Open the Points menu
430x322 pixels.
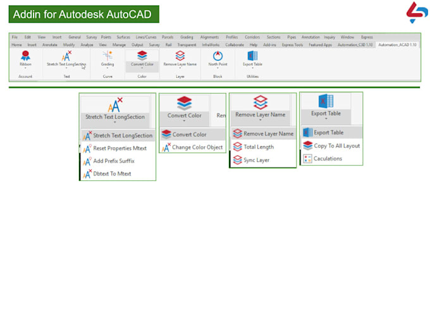(106, 37)
